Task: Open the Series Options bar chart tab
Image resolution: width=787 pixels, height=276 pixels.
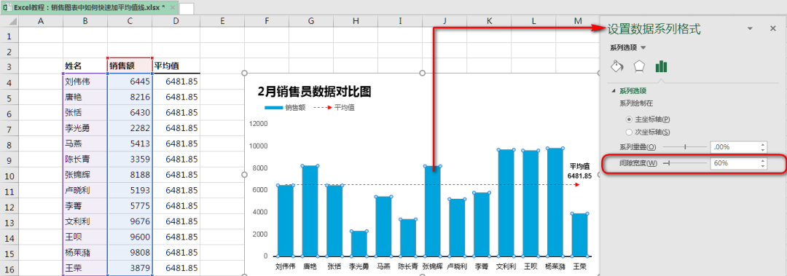Action: [x=661, y=66]
